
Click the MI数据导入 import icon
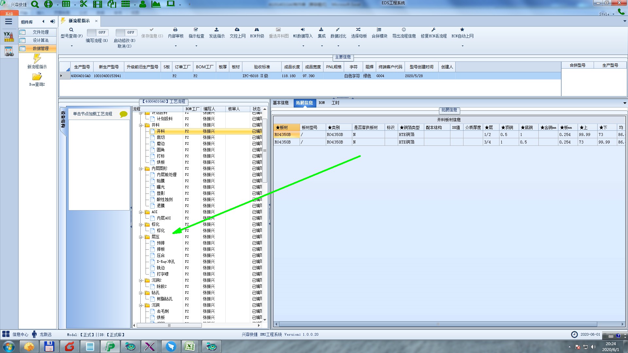(x=303, y=30)
